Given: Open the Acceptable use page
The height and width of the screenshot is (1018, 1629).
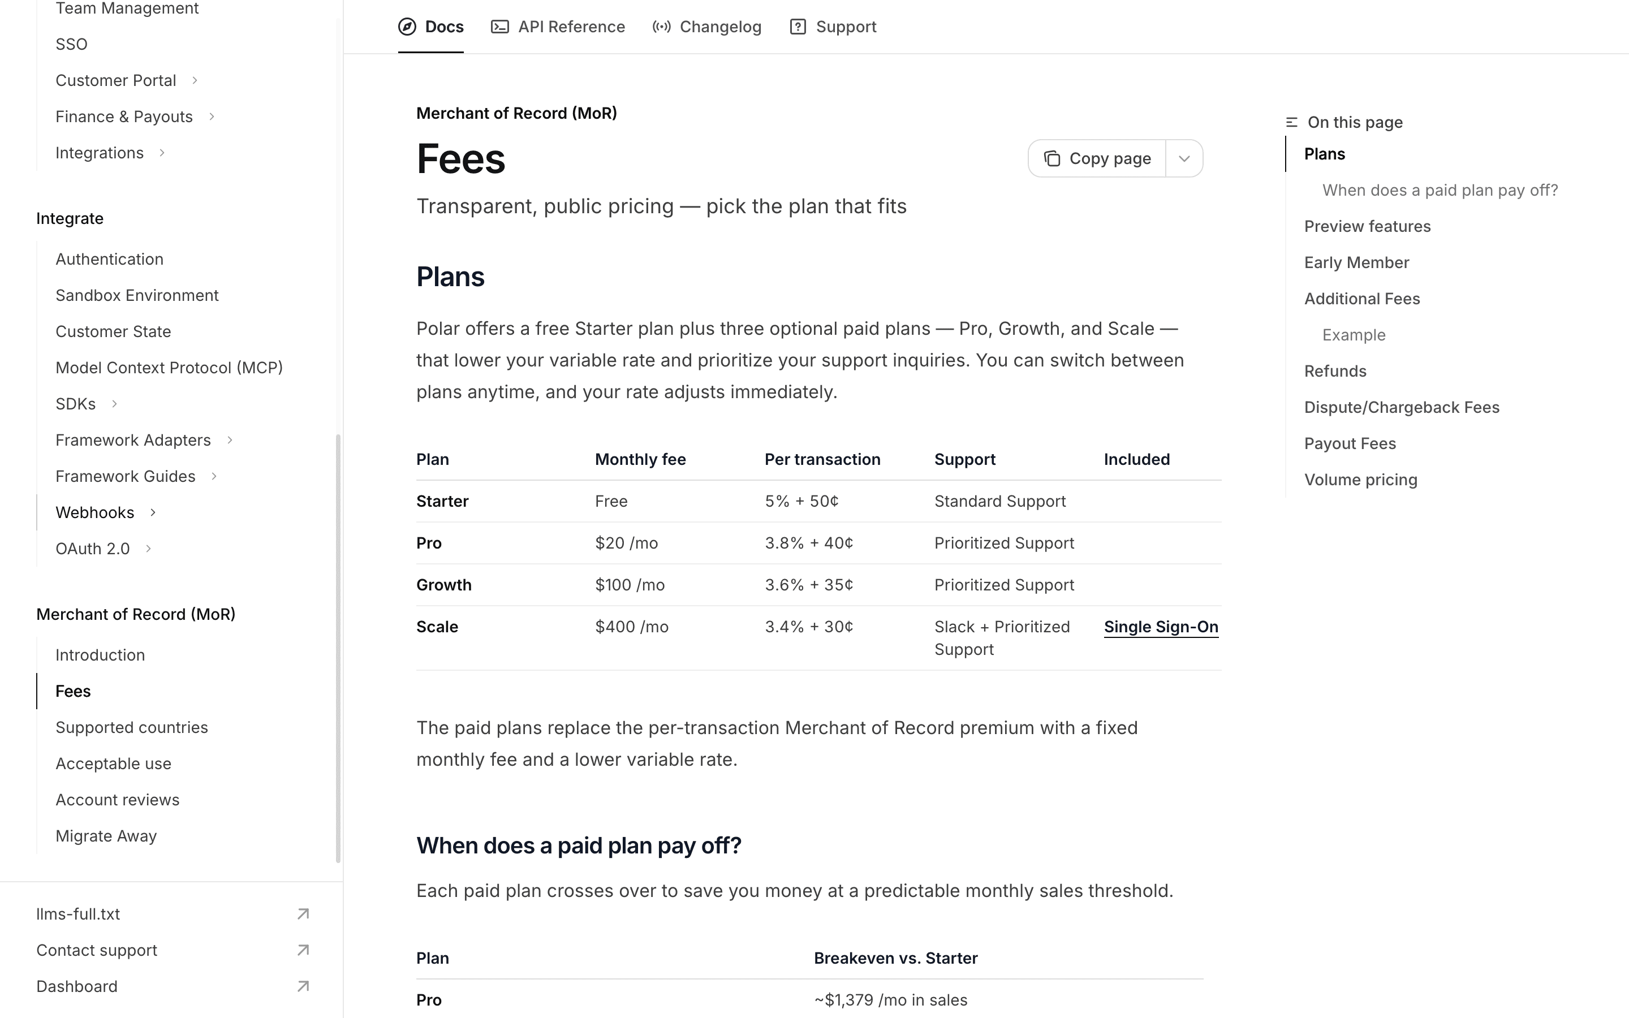Looking at the screenshot, I should 114,764.
